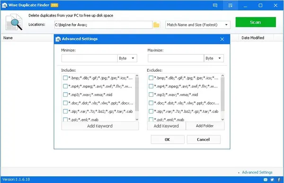Open the feedback message icon in title bar
Image resolution: width=284 pixels, height=183 pixels.
pos(215,5)
